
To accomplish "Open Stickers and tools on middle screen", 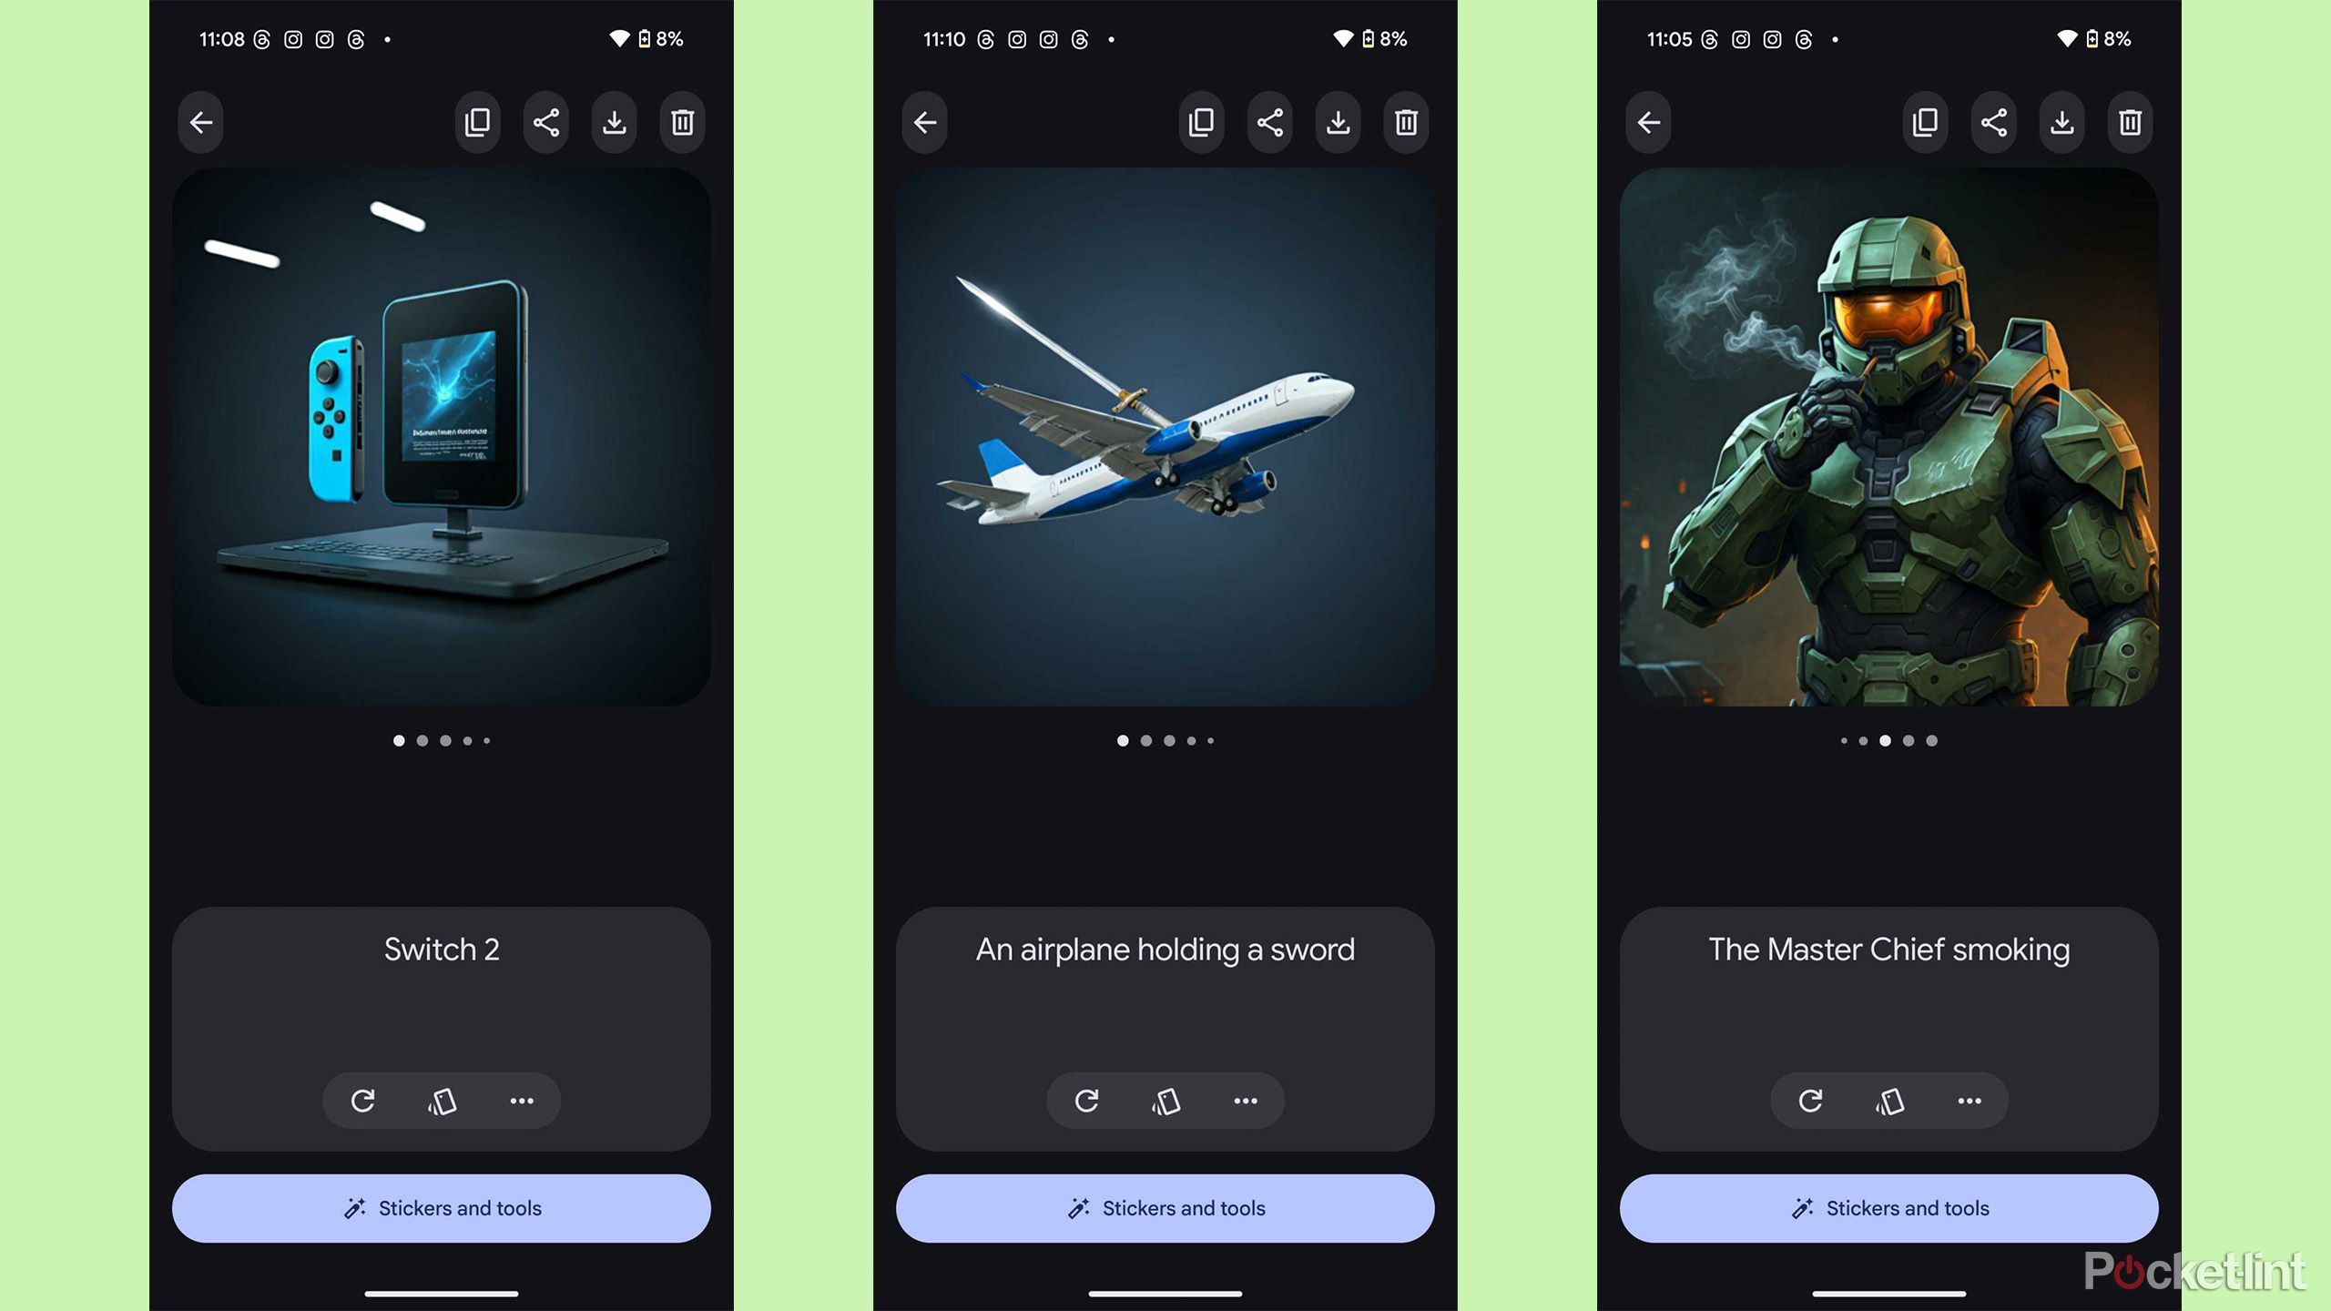I will pos(1165,1207).
